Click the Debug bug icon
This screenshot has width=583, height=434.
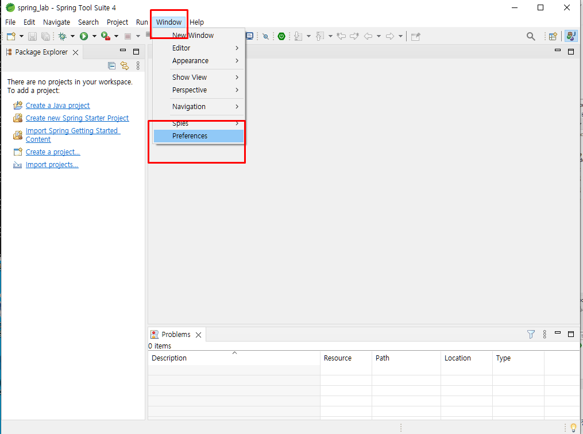point(63,36)
